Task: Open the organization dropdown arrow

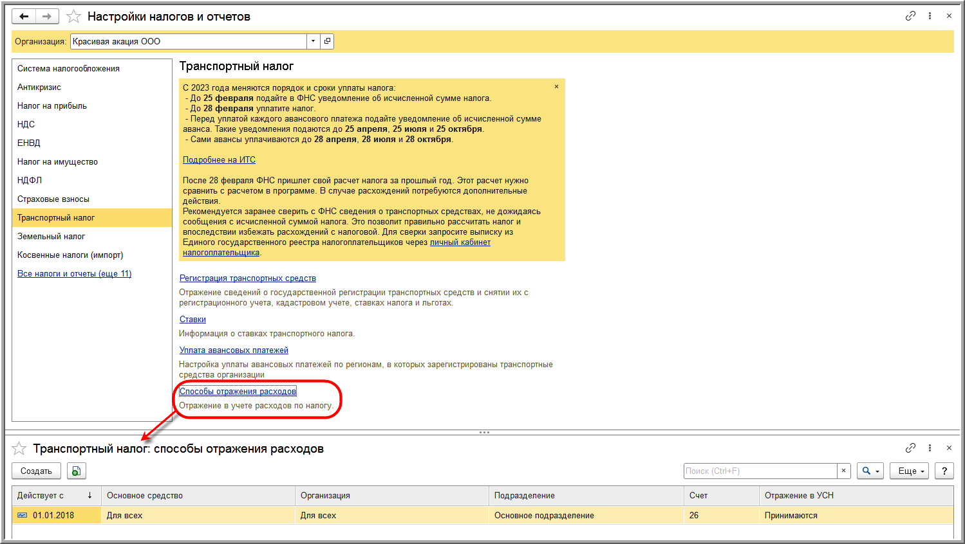Action: (x=313, y=41)
